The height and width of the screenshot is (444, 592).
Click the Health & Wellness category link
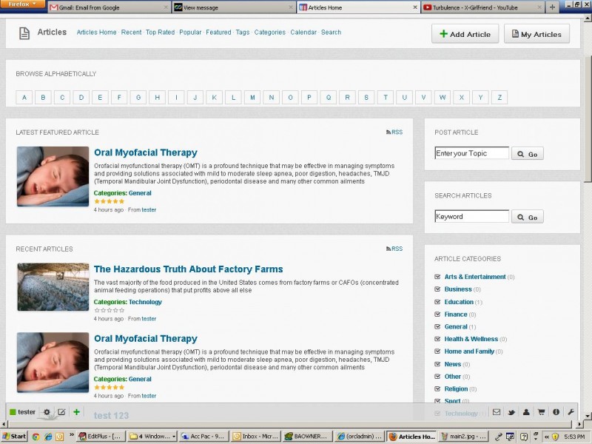click(x=471, y=339)
